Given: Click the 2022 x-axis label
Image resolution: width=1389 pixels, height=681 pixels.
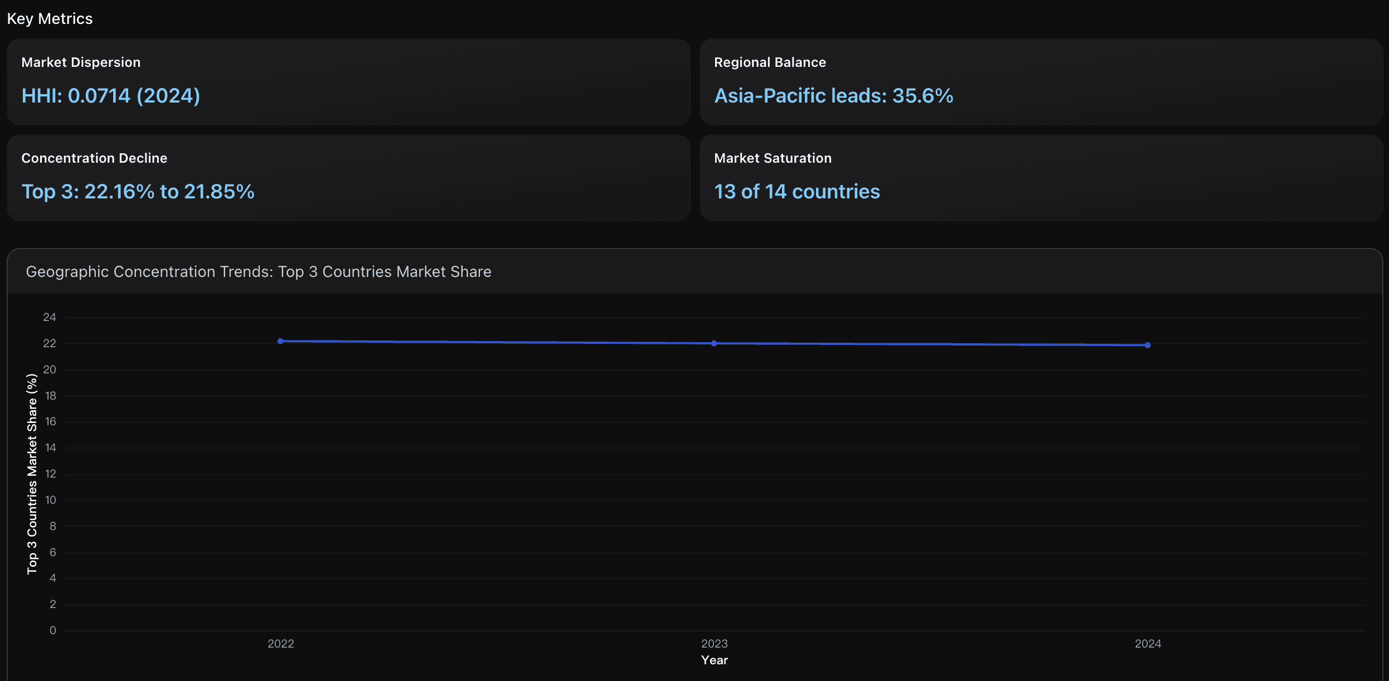Looking at the screenshot, I should click(x=280, y=644).
